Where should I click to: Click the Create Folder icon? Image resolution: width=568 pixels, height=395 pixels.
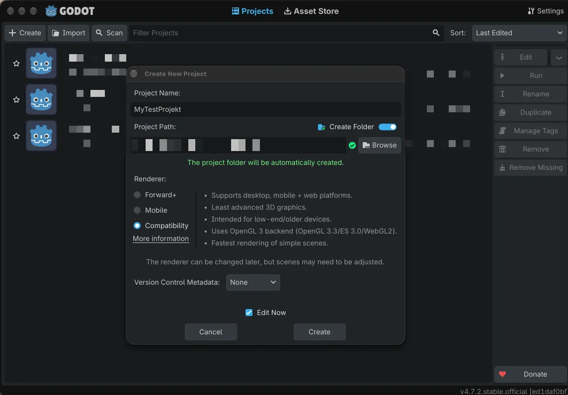point(322,127)
